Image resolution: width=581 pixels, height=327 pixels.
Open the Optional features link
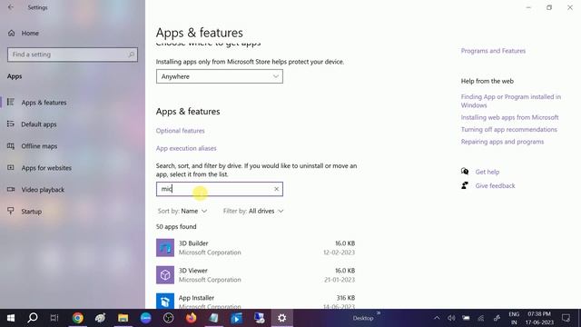180,131
